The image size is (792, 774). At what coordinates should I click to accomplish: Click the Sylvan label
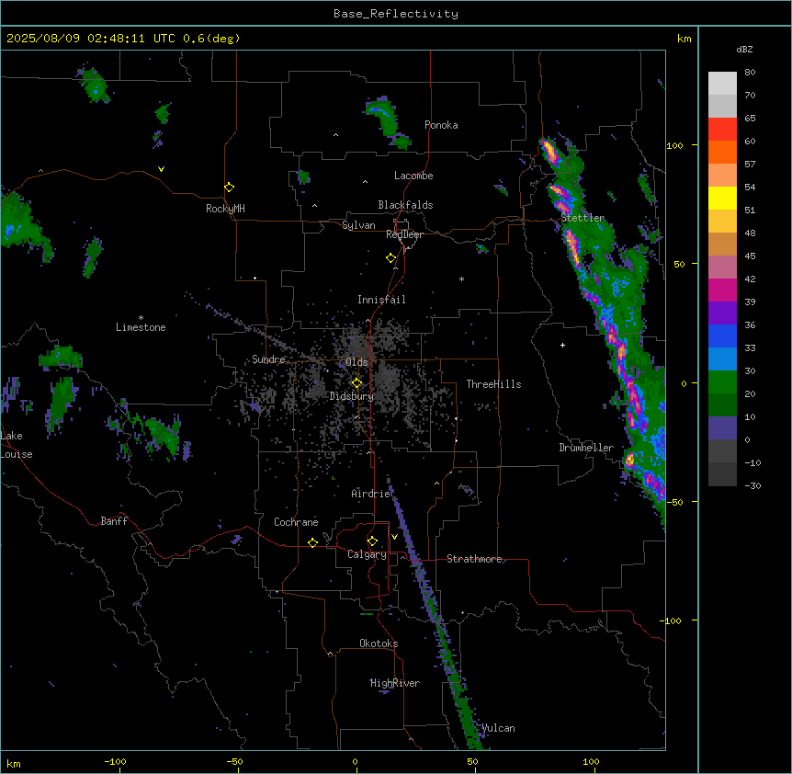point(358,225)
